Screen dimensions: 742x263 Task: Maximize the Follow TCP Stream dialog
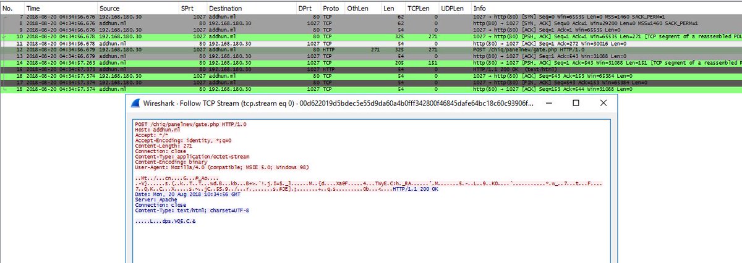pyautogui.click(x=576, y=103)
